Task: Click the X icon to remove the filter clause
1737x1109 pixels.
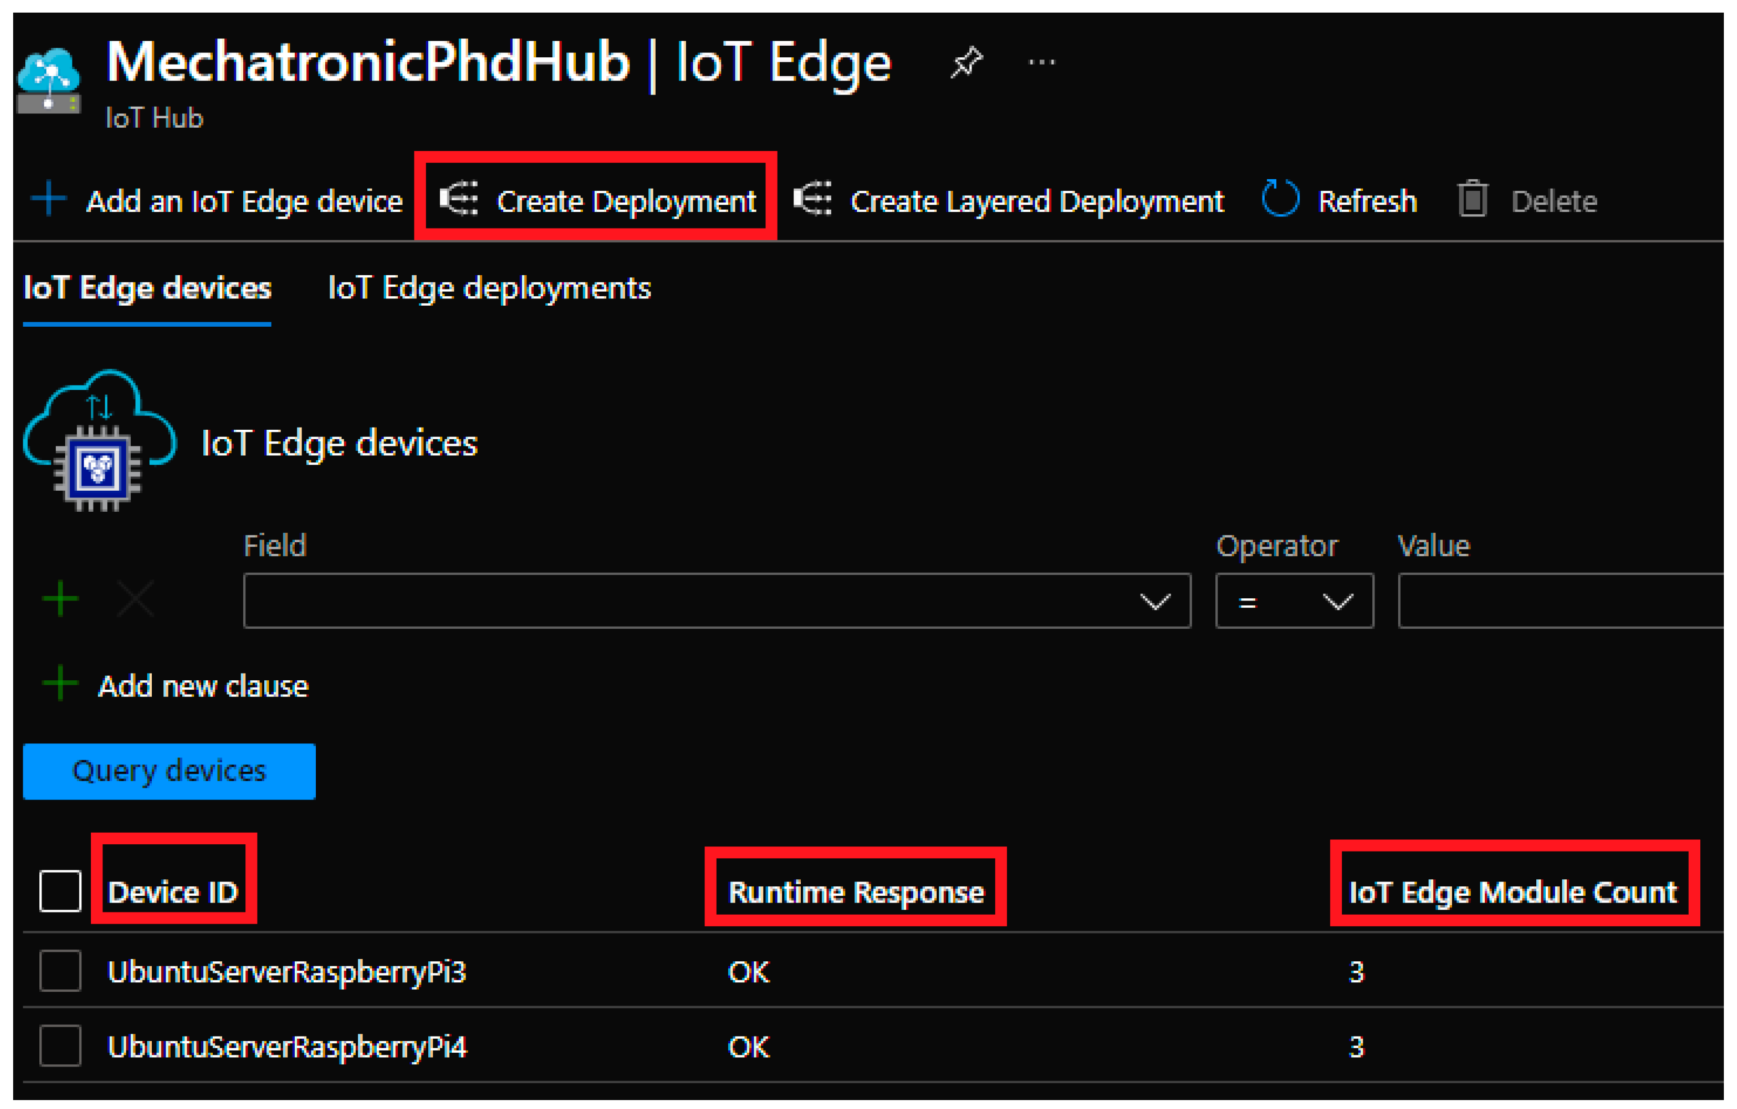Action: (135, 599)
